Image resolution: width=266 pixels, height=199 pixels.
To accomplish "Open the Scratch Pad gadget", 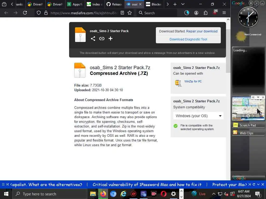I will point(248,125).
